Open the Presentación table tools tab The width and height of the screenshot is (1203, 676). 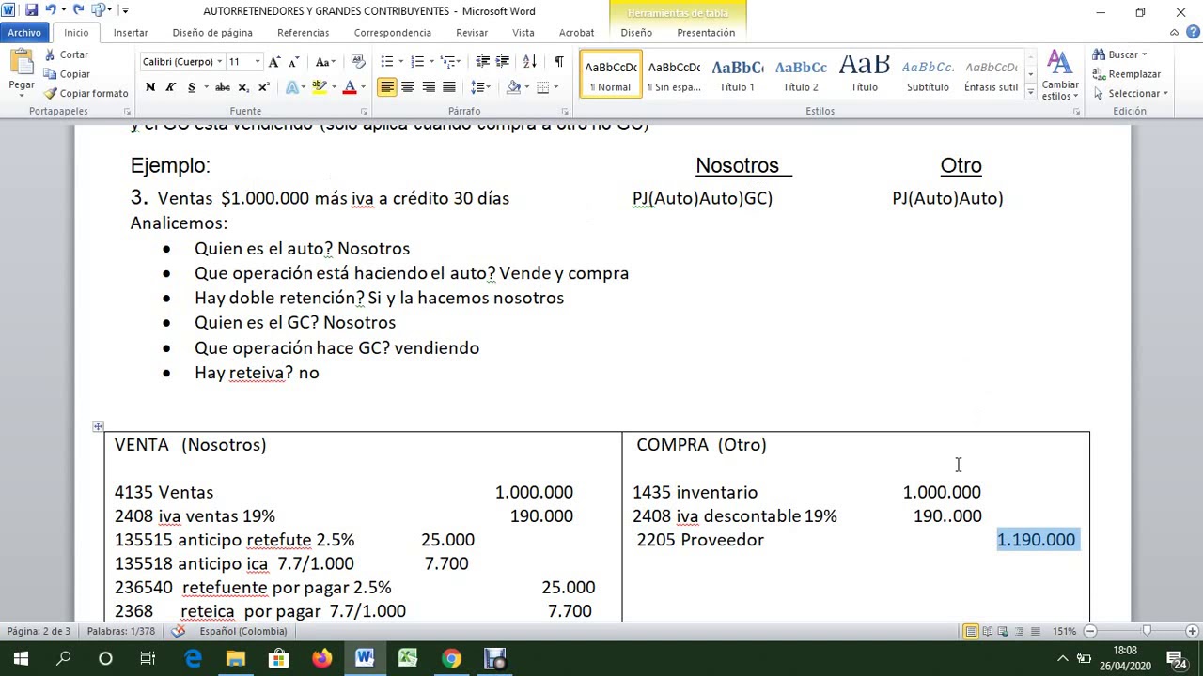(706, 33)
